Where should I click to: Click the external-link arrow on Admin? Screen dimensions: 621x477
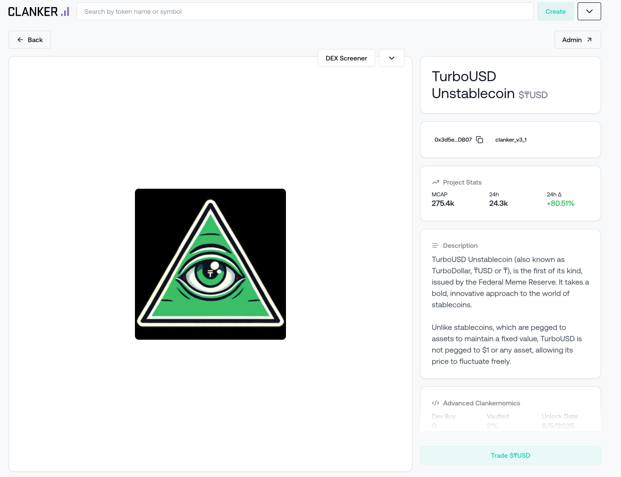(x=589, y=40)
